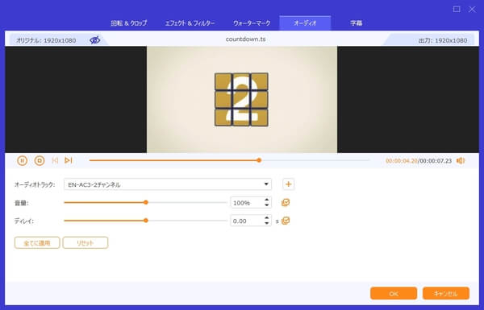Click the countdown video preview
This screenshot has width=484, height=310.
point(242,100)
